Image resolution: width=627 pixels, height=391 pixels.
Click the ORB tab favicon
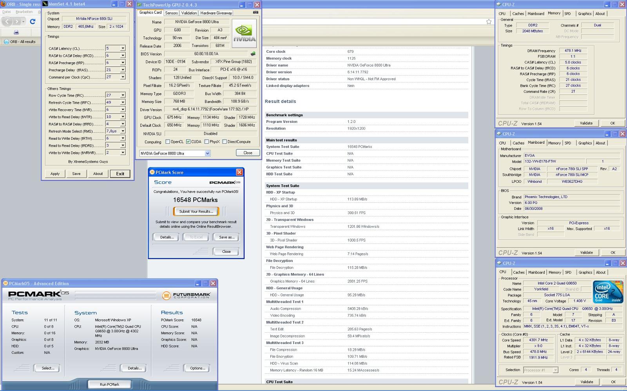[6, 41]
